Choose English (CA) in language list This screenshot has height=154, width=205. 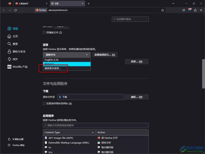(67, 60)
